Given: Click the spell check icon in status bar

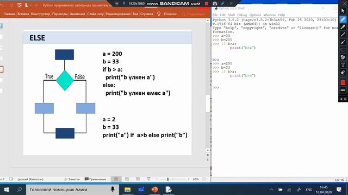Looking at the screenshot, I should 11,179.
